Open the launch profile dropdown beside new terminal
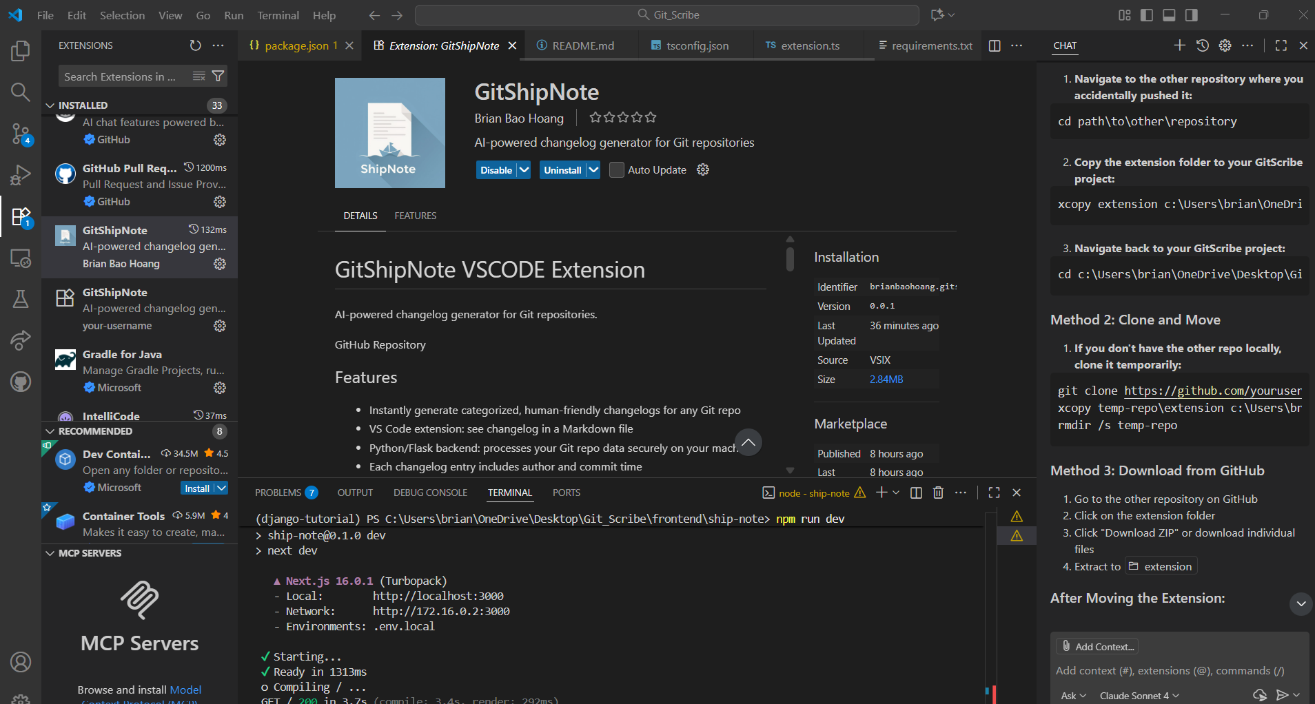This screenshot has width=1315, height=704. click(x=896, y=493)
